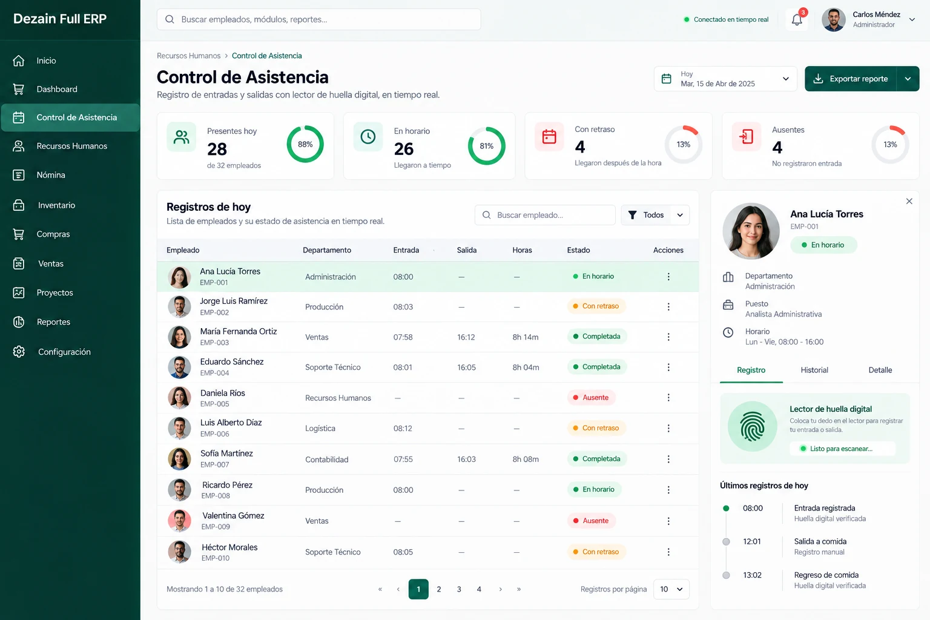Click the Recursos Humanos breadcrumb link
The image size is (930, 620).
(x=189, y=56)
